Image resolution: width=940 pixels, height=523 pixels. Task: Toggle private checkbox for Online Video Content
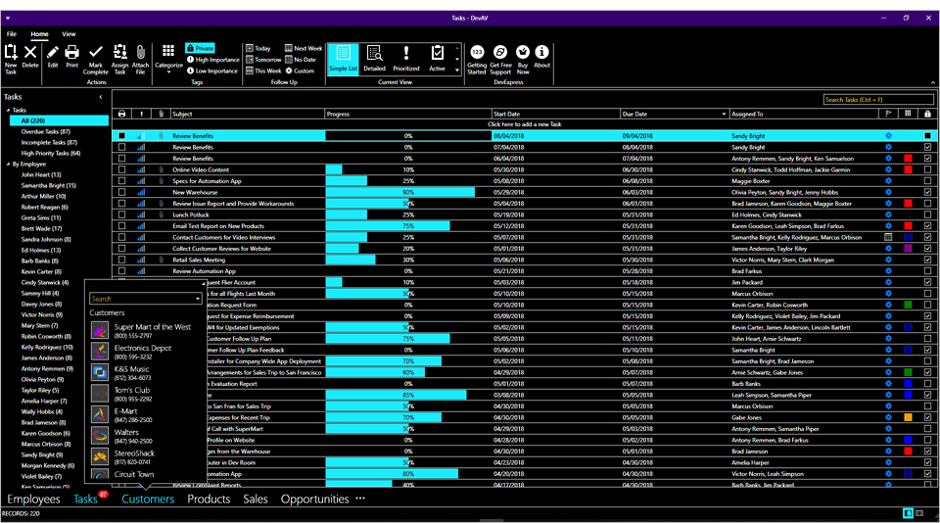pyautogui.click(x=926, y=169)
